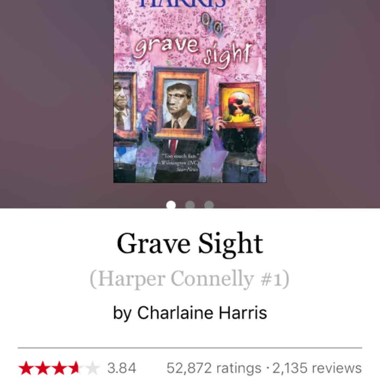Tap the third red rating star
This screenshot has height=380, width=380.
pyautogui.click(x=59, y=368)
